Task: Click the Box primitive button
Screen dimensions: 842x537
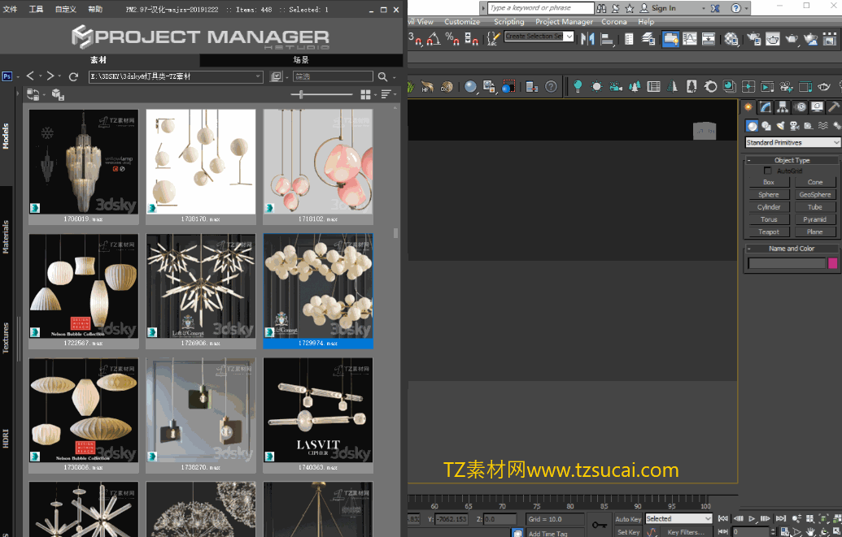Action: [x=769, y=183]
